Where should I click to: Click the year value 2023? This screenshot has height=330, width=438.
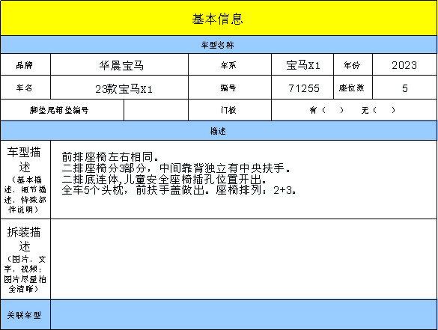click(404, 65)
